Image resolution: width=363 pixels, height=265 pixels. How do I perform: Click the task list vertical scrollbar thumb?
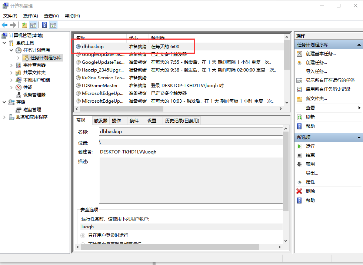pyautogui.click(x=287, y=55)
